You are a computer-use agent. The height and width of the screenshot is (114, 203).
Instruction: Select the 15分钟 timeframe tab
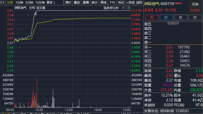(40, 3)
